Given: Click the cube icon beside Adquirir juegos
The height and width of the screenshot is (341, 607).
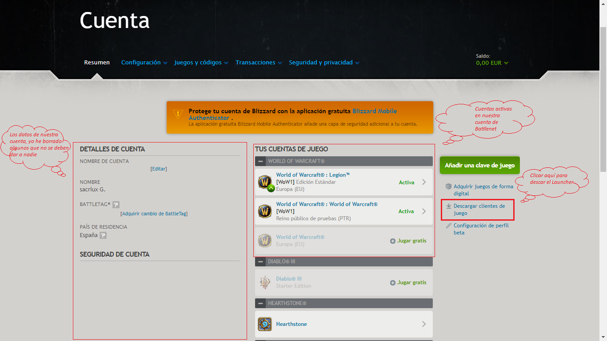Looking at the screenshot, I should [449, 186].
